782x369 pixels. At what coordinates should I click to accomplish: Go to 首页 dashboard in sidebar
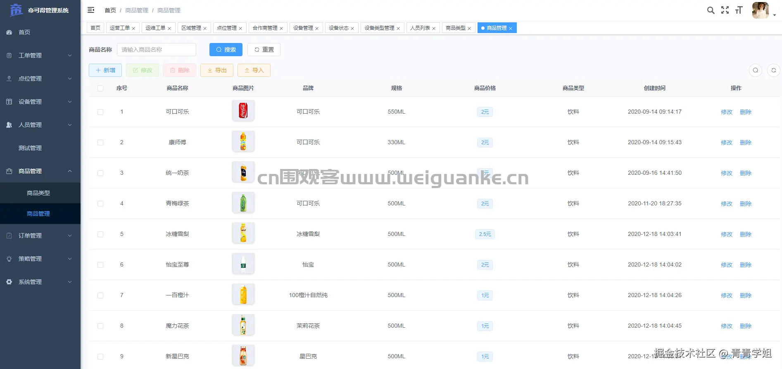tap(40, 32)
